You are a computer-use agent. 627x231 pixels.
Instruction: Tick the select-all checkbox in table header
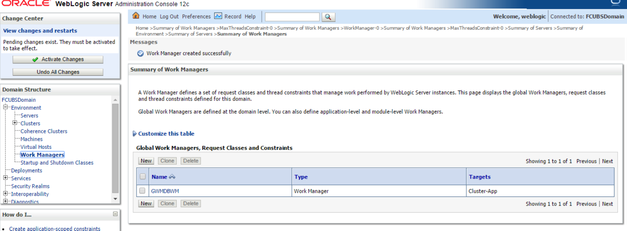[x=143, y=177]
